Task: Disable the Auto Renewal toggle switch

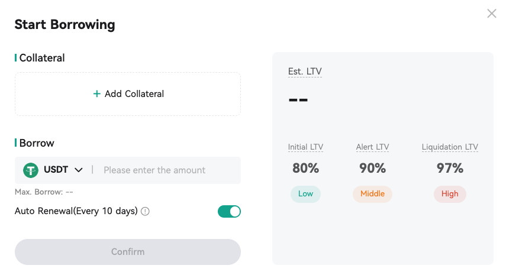Action: 229,212
